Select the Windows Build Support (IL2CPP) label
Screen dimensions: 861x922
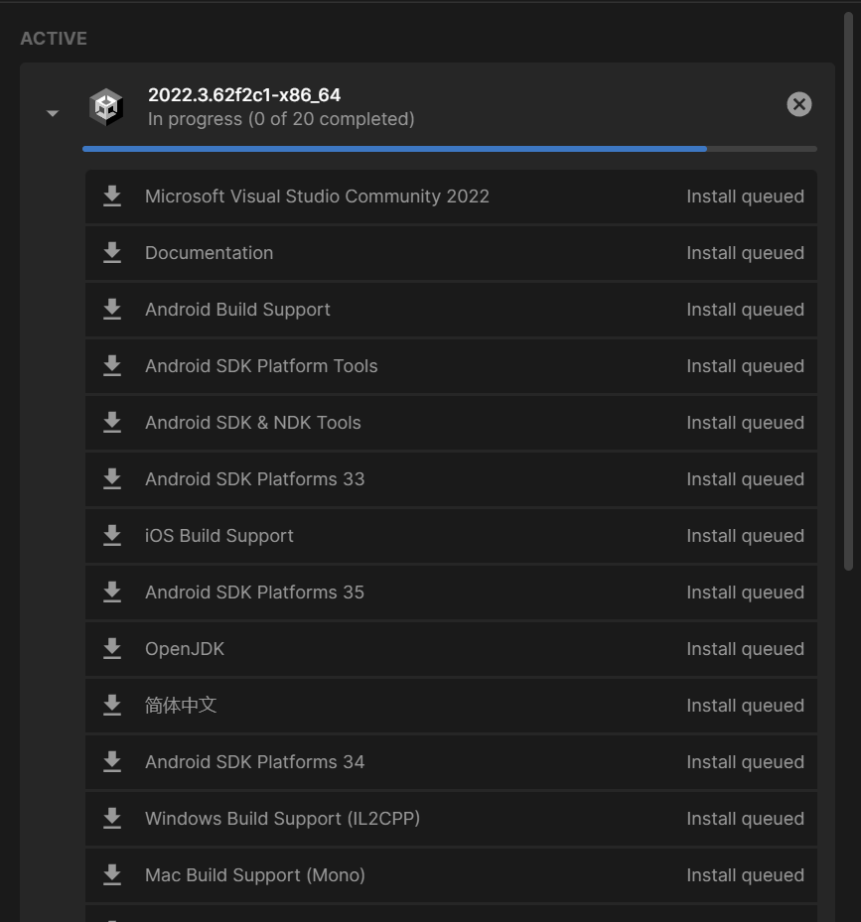(x=282, y=819)
